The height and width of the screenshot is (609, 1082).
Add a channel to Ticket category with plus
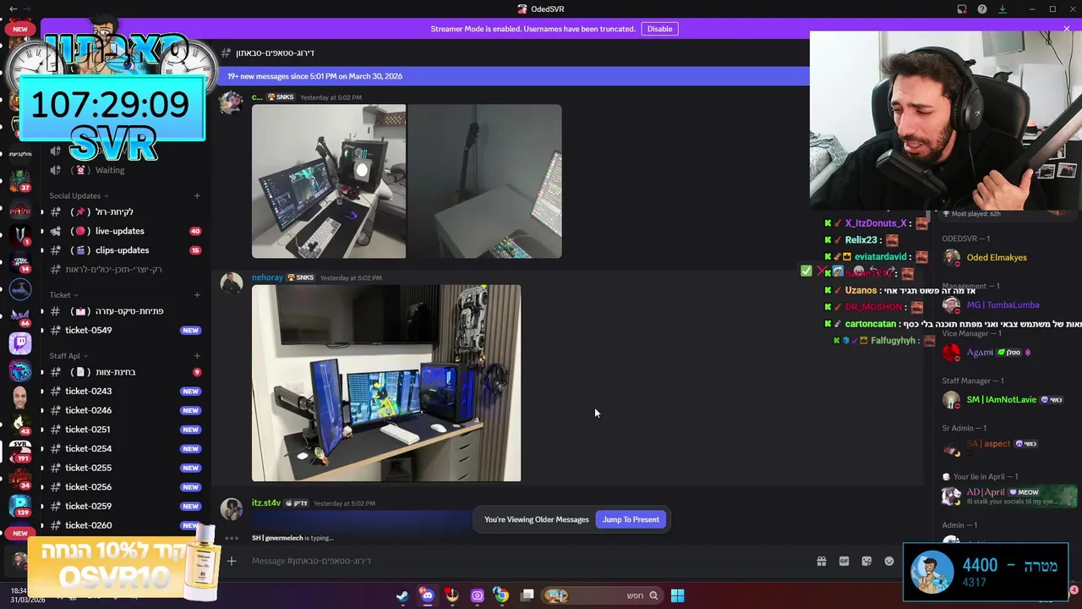coord(197,295)
